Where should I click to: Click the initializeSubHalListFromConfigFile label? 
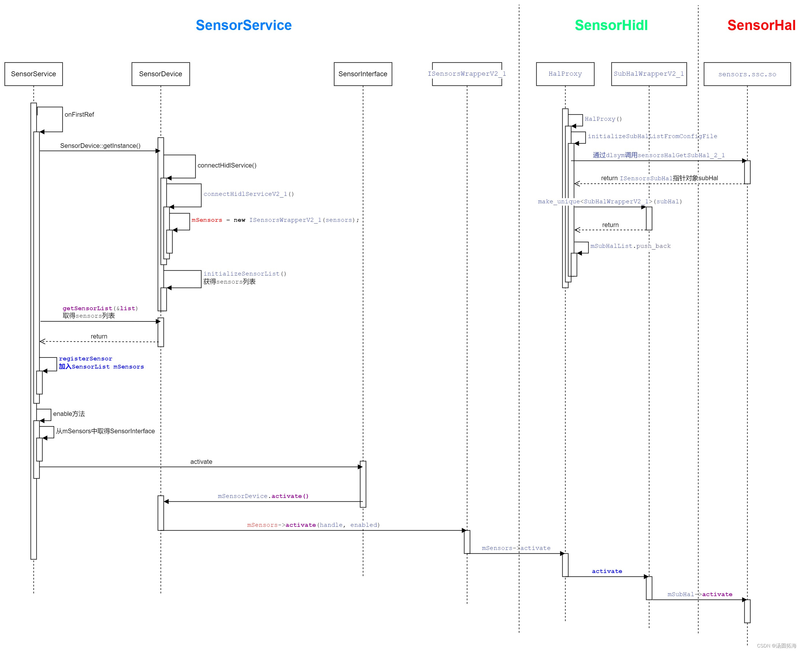click(x=652, y=136)
